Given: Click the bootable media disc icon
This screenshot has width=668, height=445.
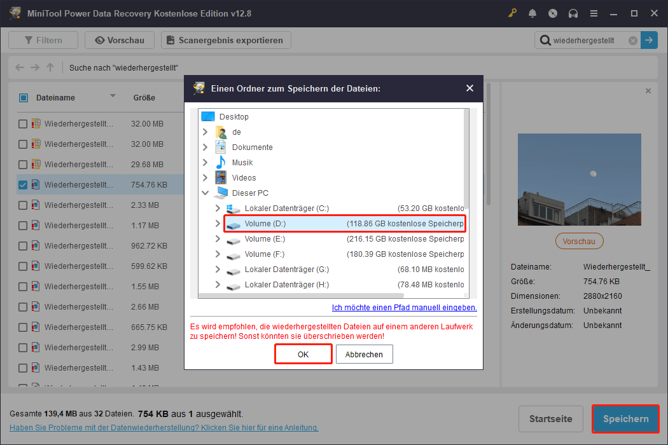Looking at the screenshot, I should 553,13.
